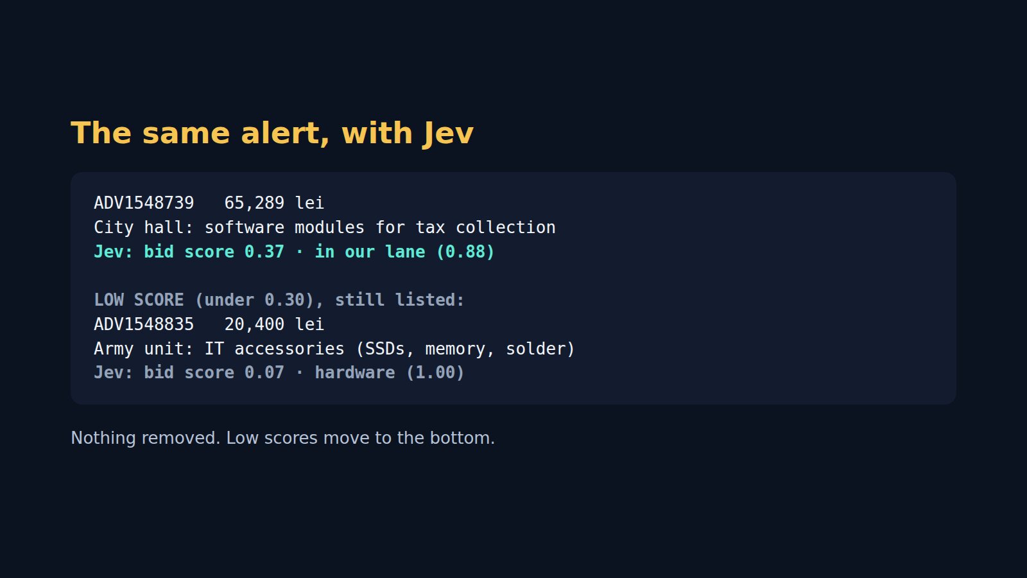Screen dimensions: 1027x578
Task: Click the 'LOW SCORE (under 0.30), still listed:' header
Action: coord(279,300)
